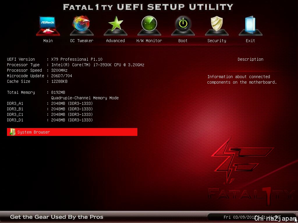Switch to the Boot tab label
Screen dimensions: 298x223
tap(183, 41)
